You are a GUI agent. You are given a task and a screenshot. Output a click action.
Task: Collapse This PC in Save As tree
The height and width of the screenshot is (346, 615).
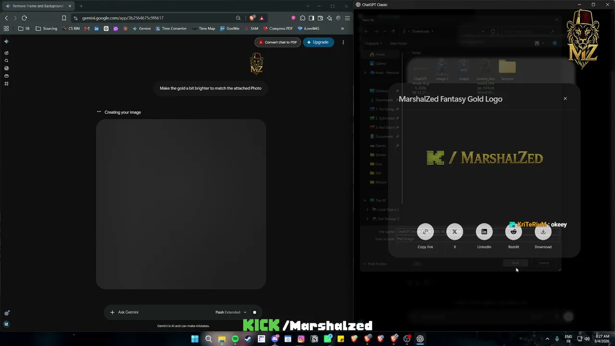tap(365, 200)
